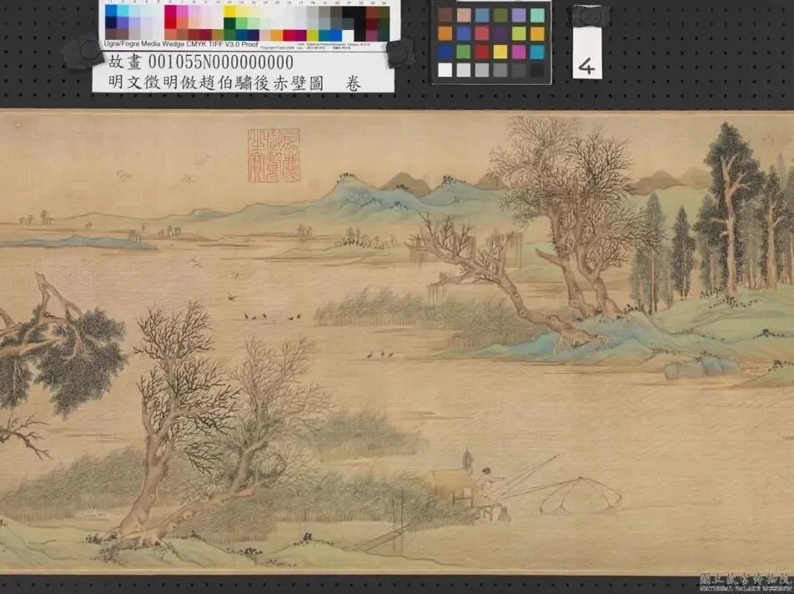
Task: Click the fisherman figure standing by the hut
Action: (x=486, y=481)
